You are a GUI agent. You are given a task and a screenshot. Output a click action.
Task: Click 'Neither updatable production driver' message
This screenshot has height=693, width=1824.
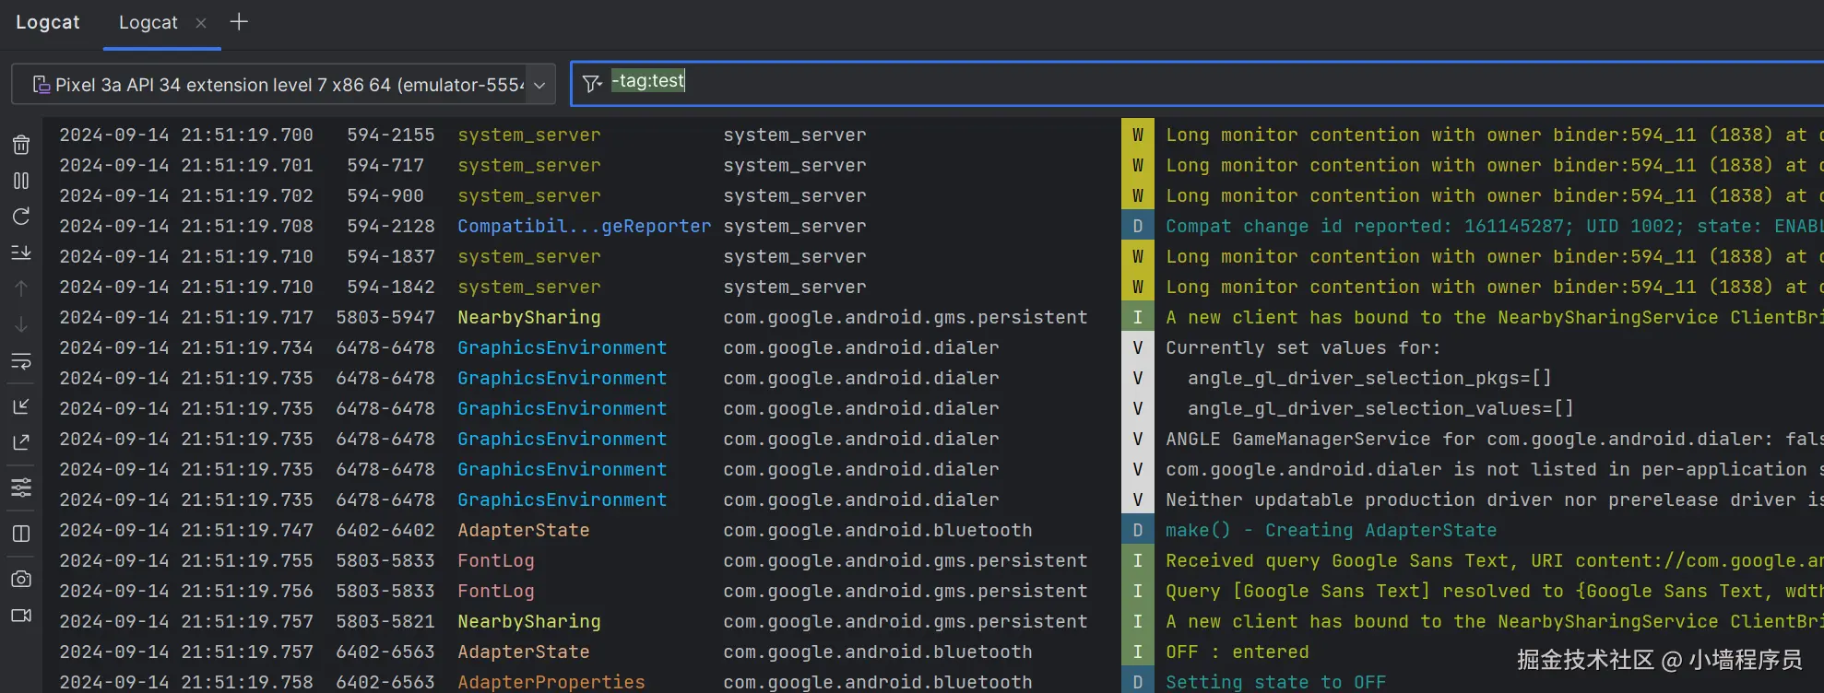tap(1494, 499)
